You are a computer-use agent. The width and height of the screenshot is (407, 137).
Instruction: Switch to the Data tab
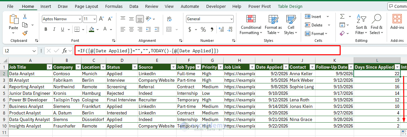coord(134,6)
